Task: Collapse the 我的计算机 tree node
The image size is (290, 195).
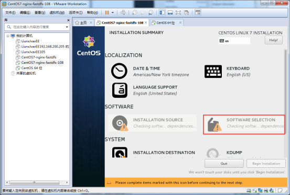Action: [8, 36]
